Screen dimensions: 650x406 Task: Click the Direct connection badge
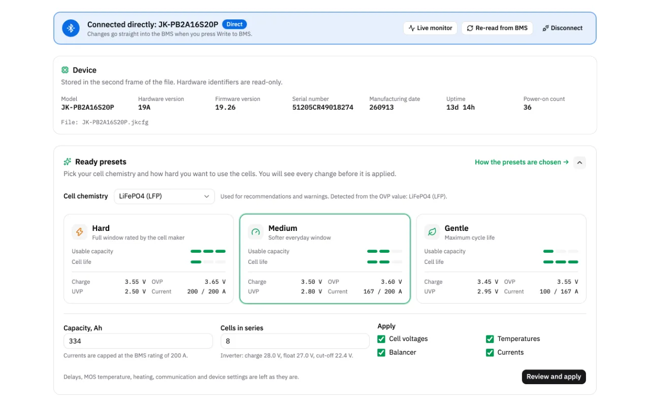point(235,24)
